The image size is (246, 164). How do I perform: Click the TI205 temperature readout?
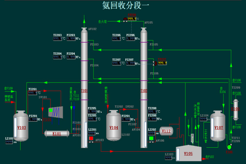92,119
